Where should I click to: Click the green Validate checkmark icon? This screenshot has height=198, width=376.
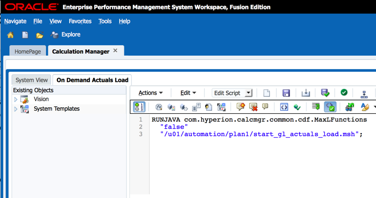(x=344, y=92)
